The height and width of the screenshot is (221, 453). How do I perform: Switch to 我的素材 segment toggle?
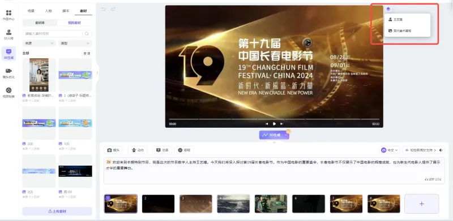(74, 23)
